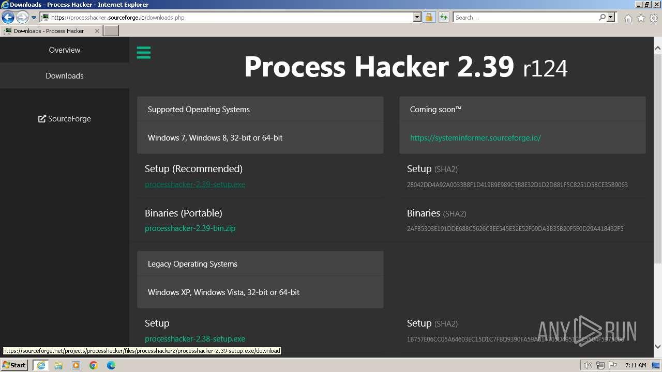
Task: Select the Downloads - Process Hacker tab
Action: click(x=51, y=31)
